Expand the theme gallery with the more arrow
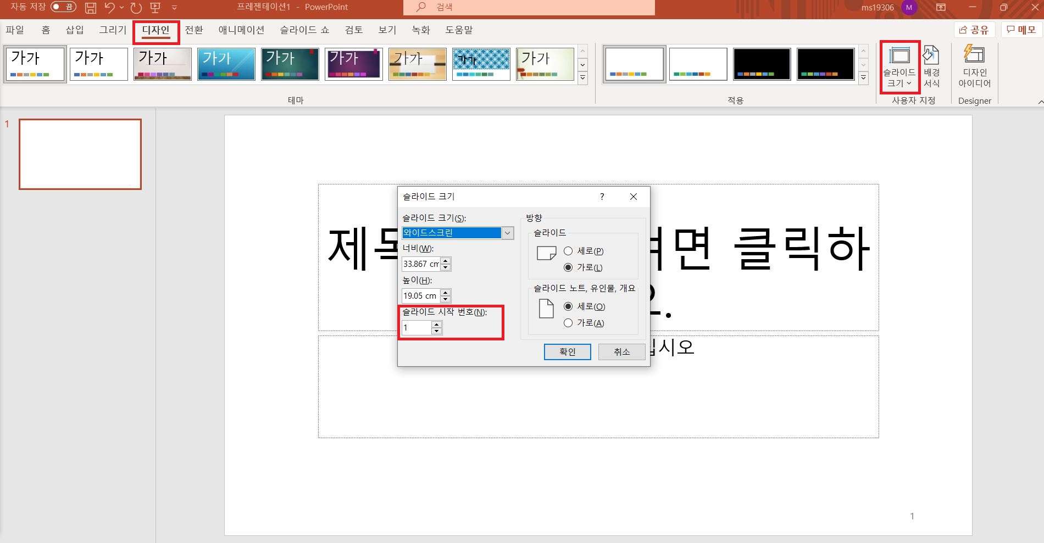The width and height of the screenshot is (1044, 543). click(582, 77)
